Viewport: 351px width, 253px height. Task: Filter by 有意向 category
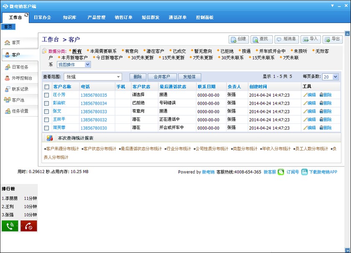click(132, 51)
